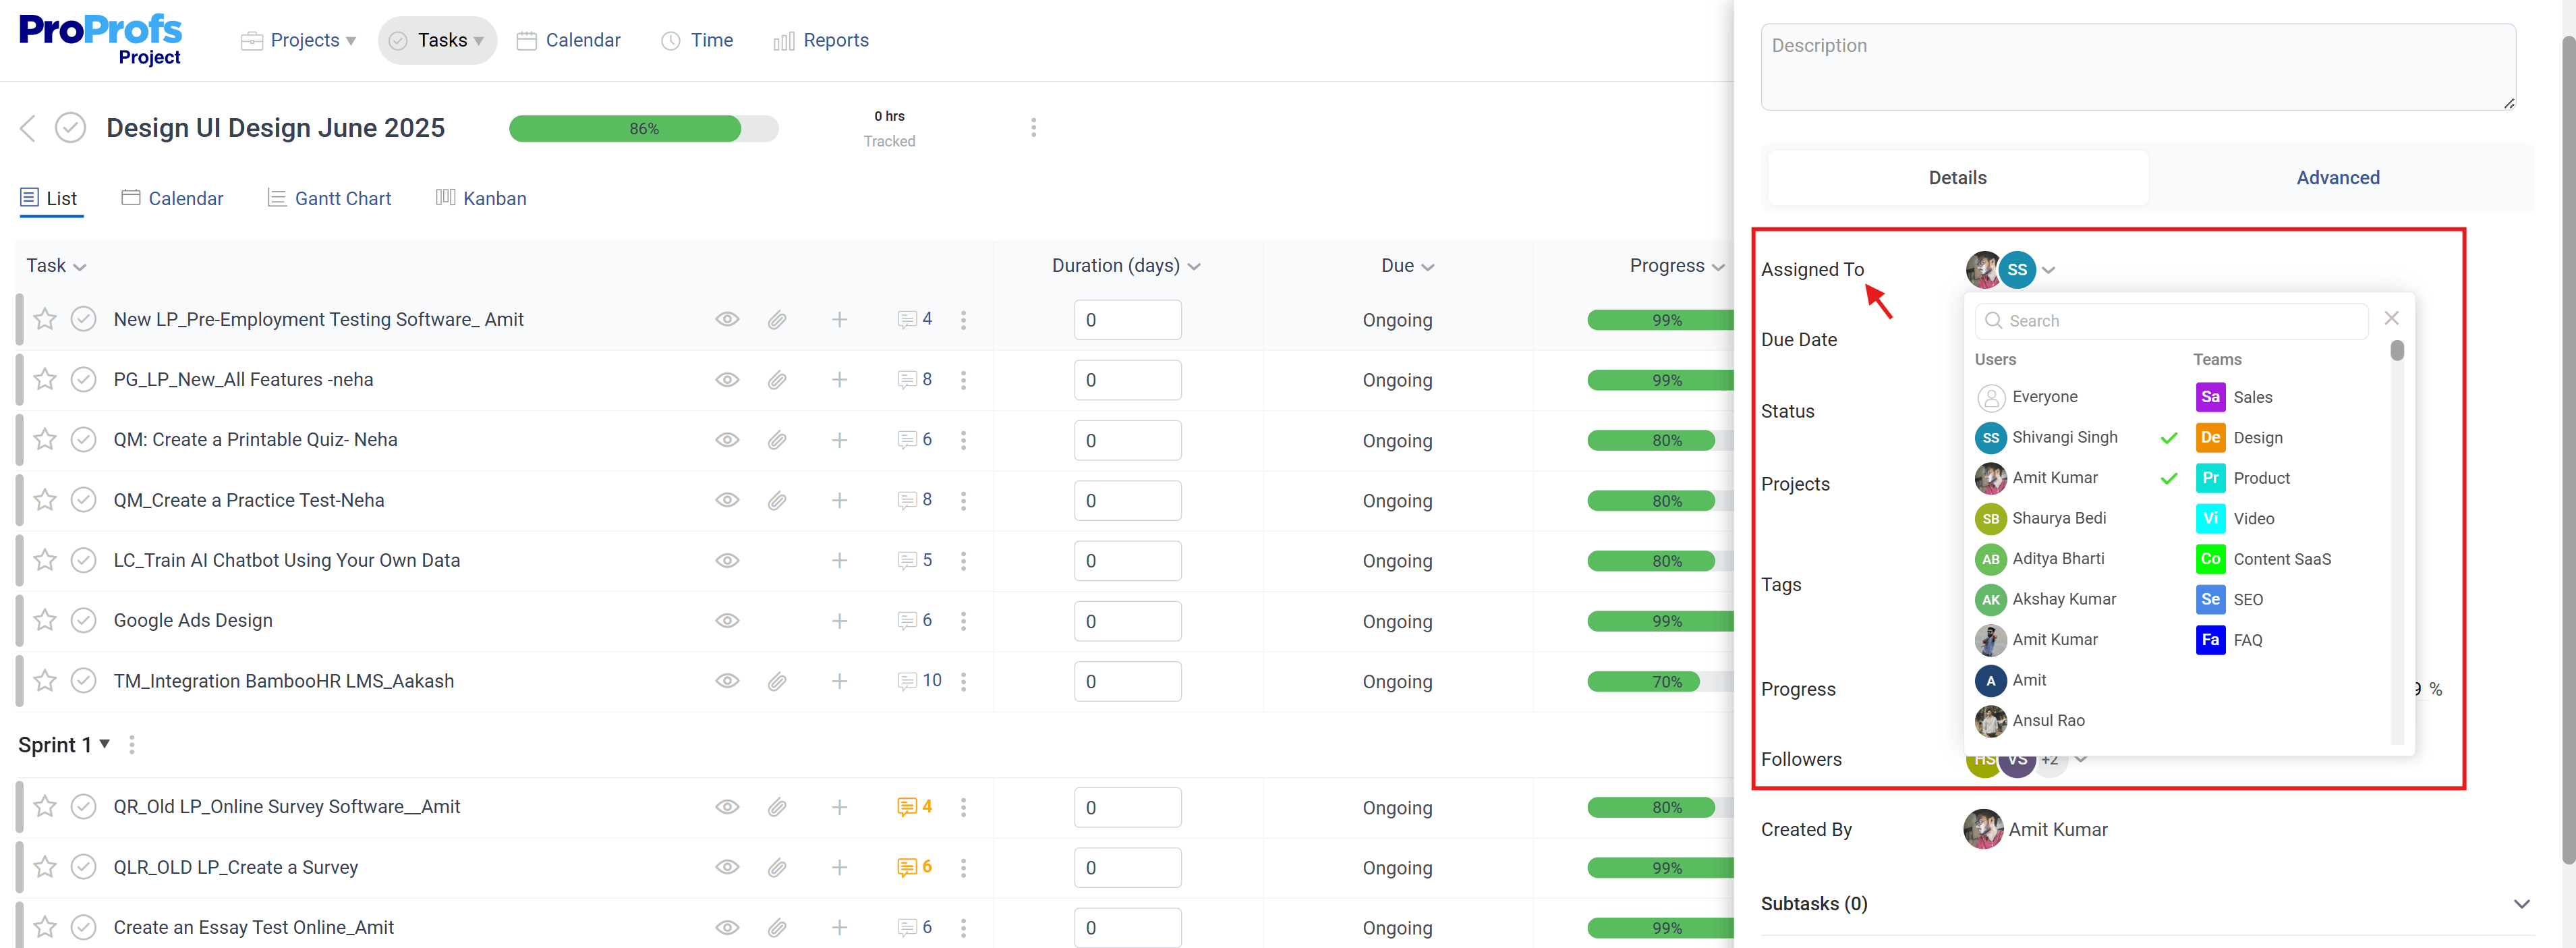Switch to the Kanban view
The image size is (2576, 948).
coord(481,198)
